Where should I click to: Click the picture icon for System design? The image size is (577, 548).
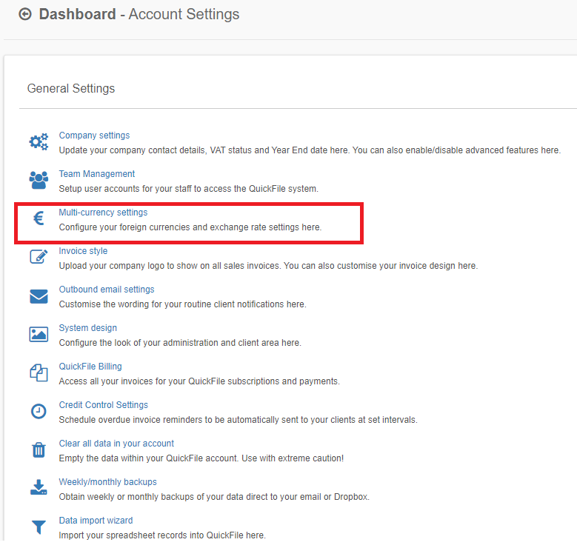(x=39, y=334)
